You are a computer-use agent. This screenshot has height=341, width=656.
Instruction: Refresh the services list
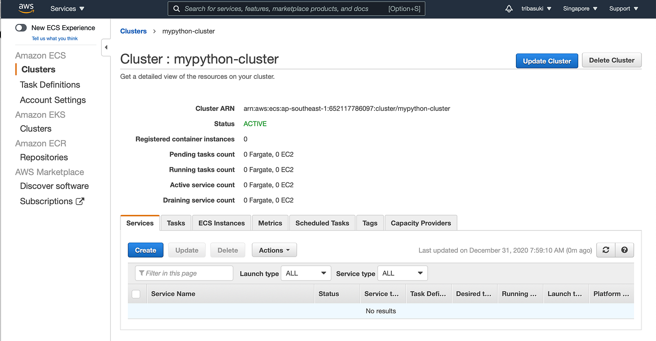(x=605, y=250)
